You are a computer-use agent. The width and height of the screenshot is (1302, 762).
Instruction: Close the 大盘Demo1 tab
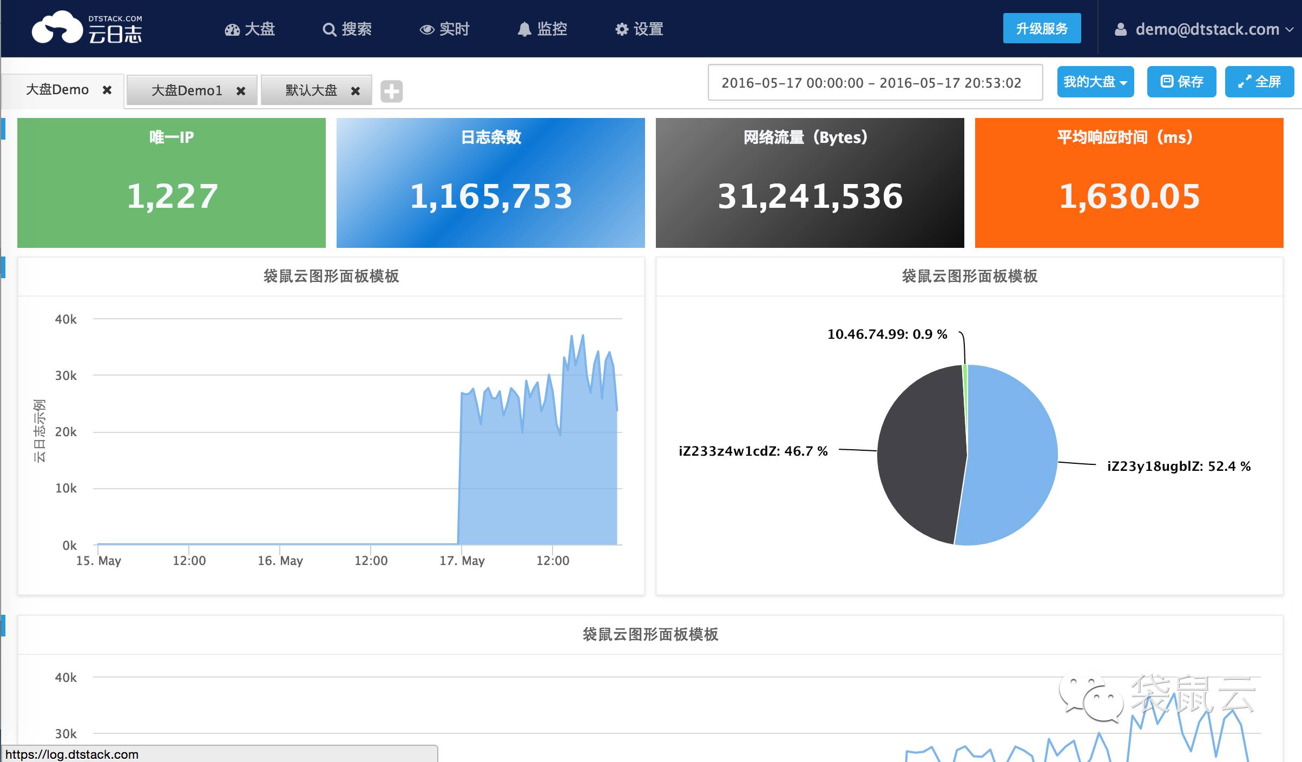point(241,91)
